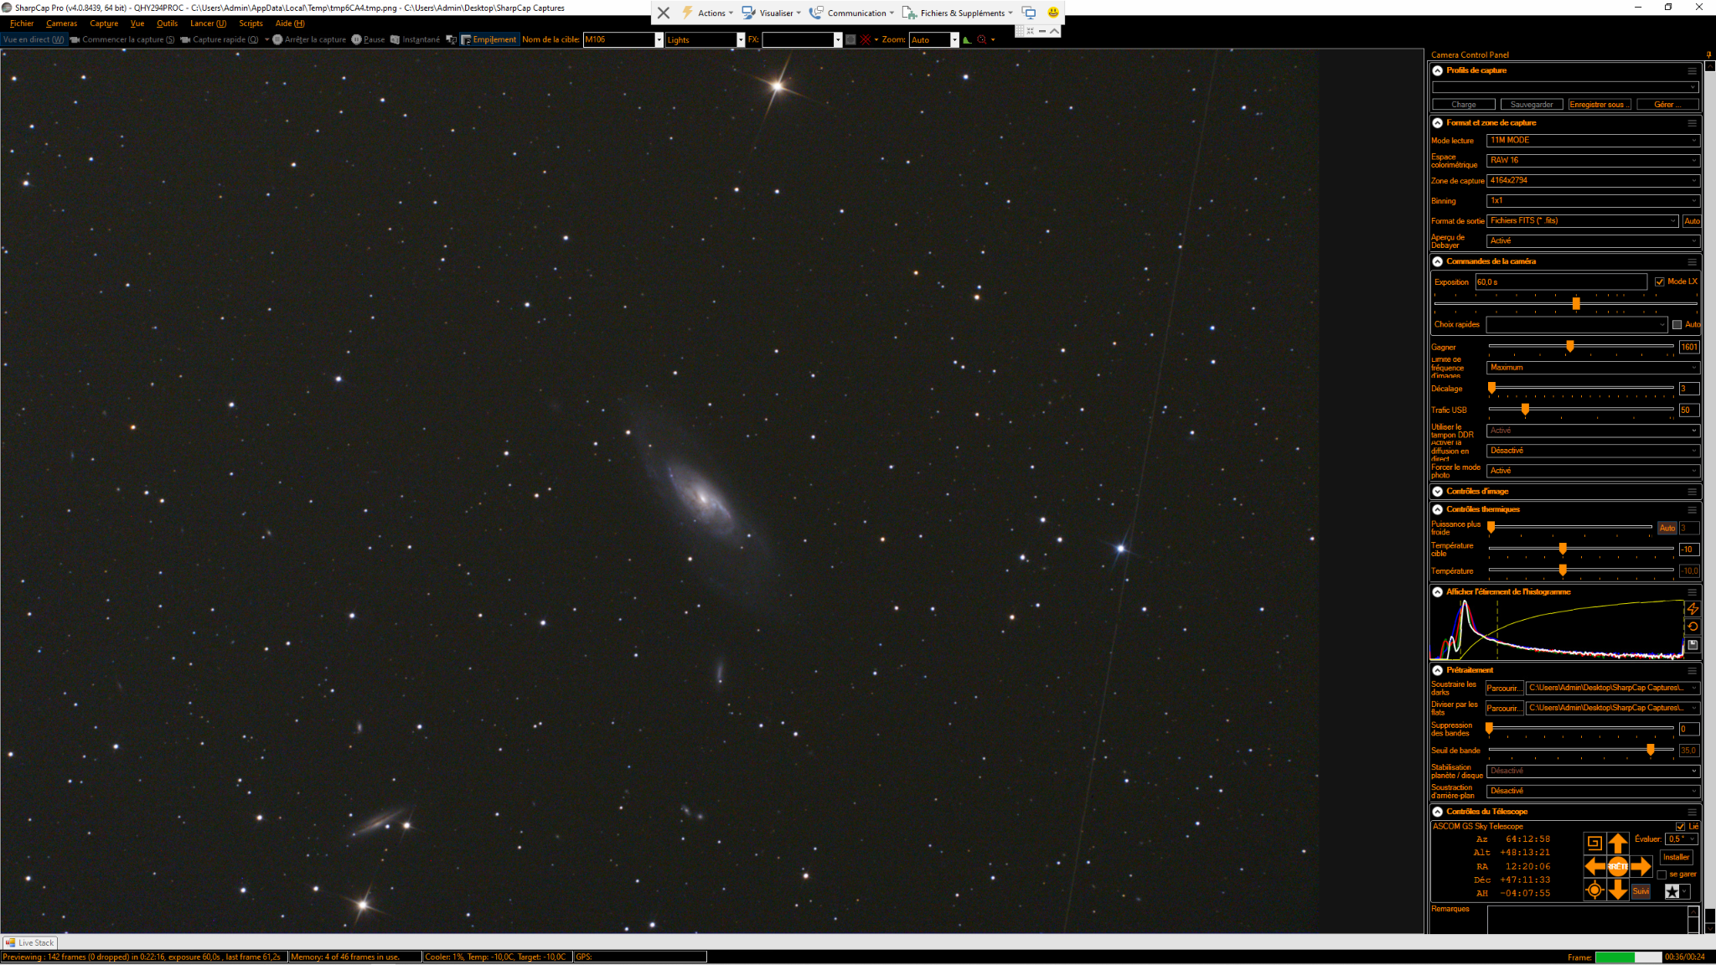1716x965 pixels.
Task: Open the Contrôles du Télescope hamburger menu
Action: [1692, 812]
